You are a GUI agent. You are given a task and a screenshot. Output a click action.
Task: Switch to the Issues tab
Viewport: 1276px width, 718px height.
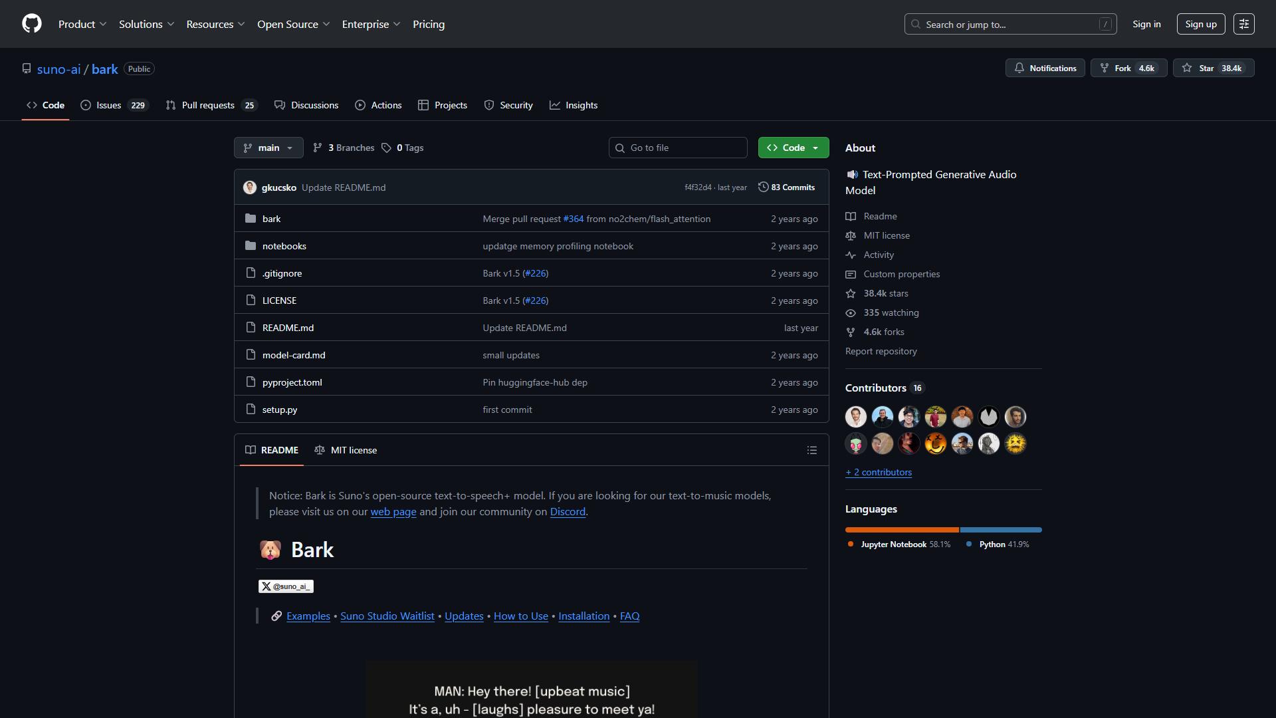tap(114, 105)
